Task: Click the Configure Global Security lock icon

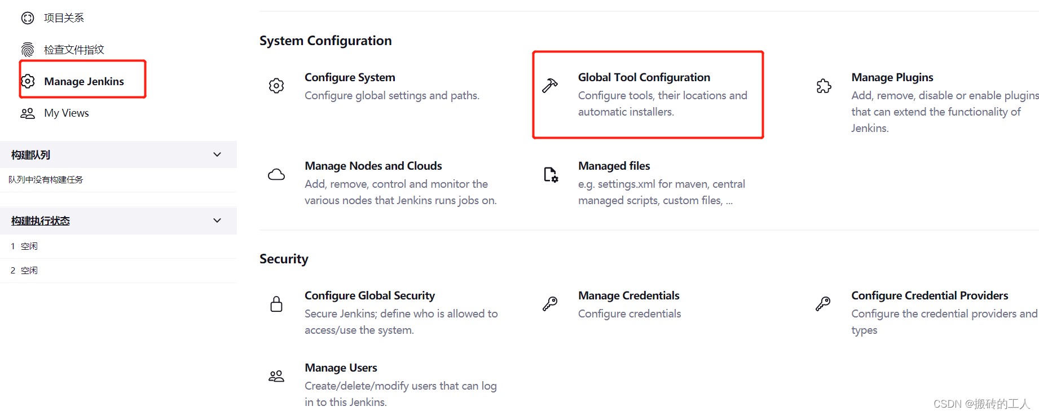Action: [276, 304]
